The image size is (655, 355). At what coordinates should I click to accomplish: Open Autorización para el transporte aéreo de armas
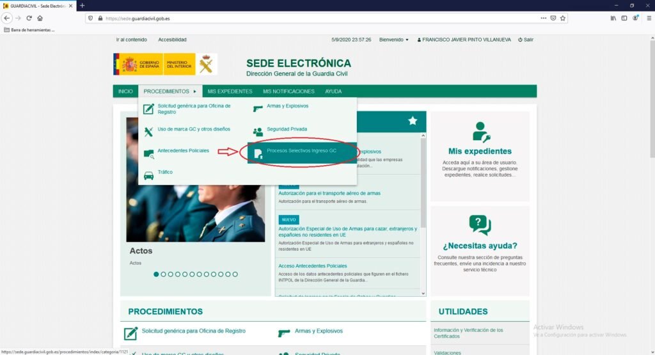(329, 193)
